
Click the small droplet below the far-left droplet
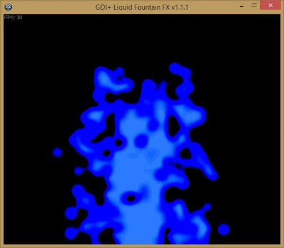point(78,171)
